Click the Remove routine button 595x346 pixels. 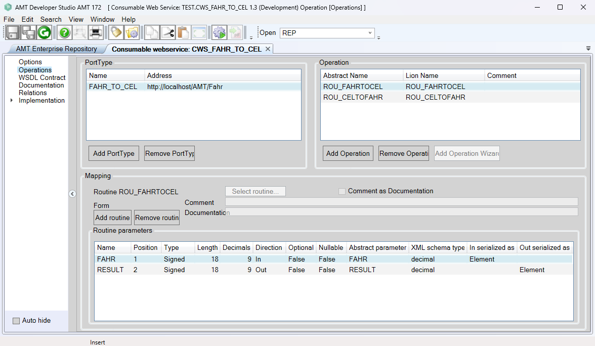point(157,218)
